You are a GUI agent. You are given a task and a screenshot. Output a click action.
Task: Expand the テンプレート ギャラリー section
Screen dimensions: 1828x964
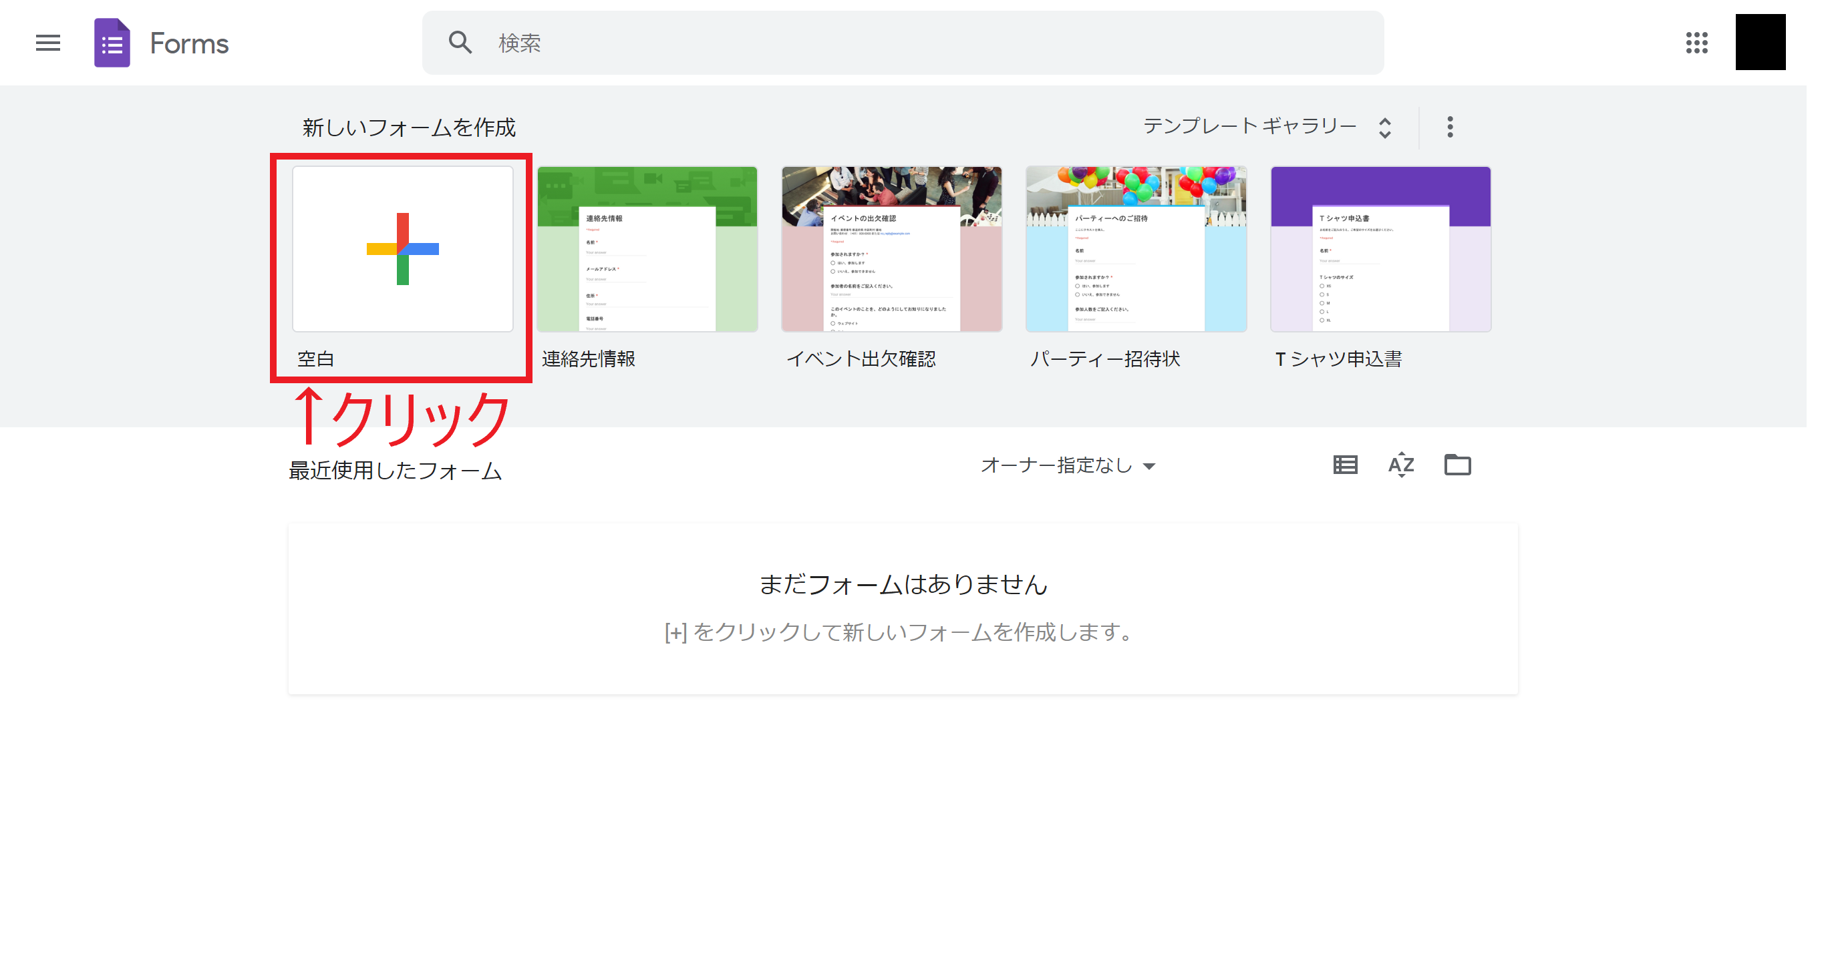click(x=1249, y=126)
